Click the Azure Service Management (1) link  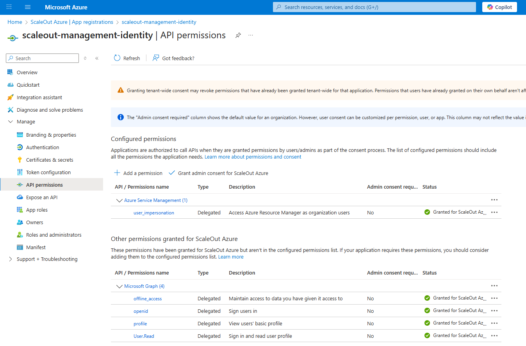point(156,200)
